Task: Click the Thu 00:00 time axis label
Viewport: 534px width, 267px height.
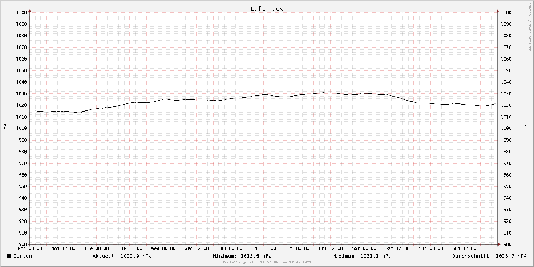Action: pyautogui.click(x=230, y=248)
